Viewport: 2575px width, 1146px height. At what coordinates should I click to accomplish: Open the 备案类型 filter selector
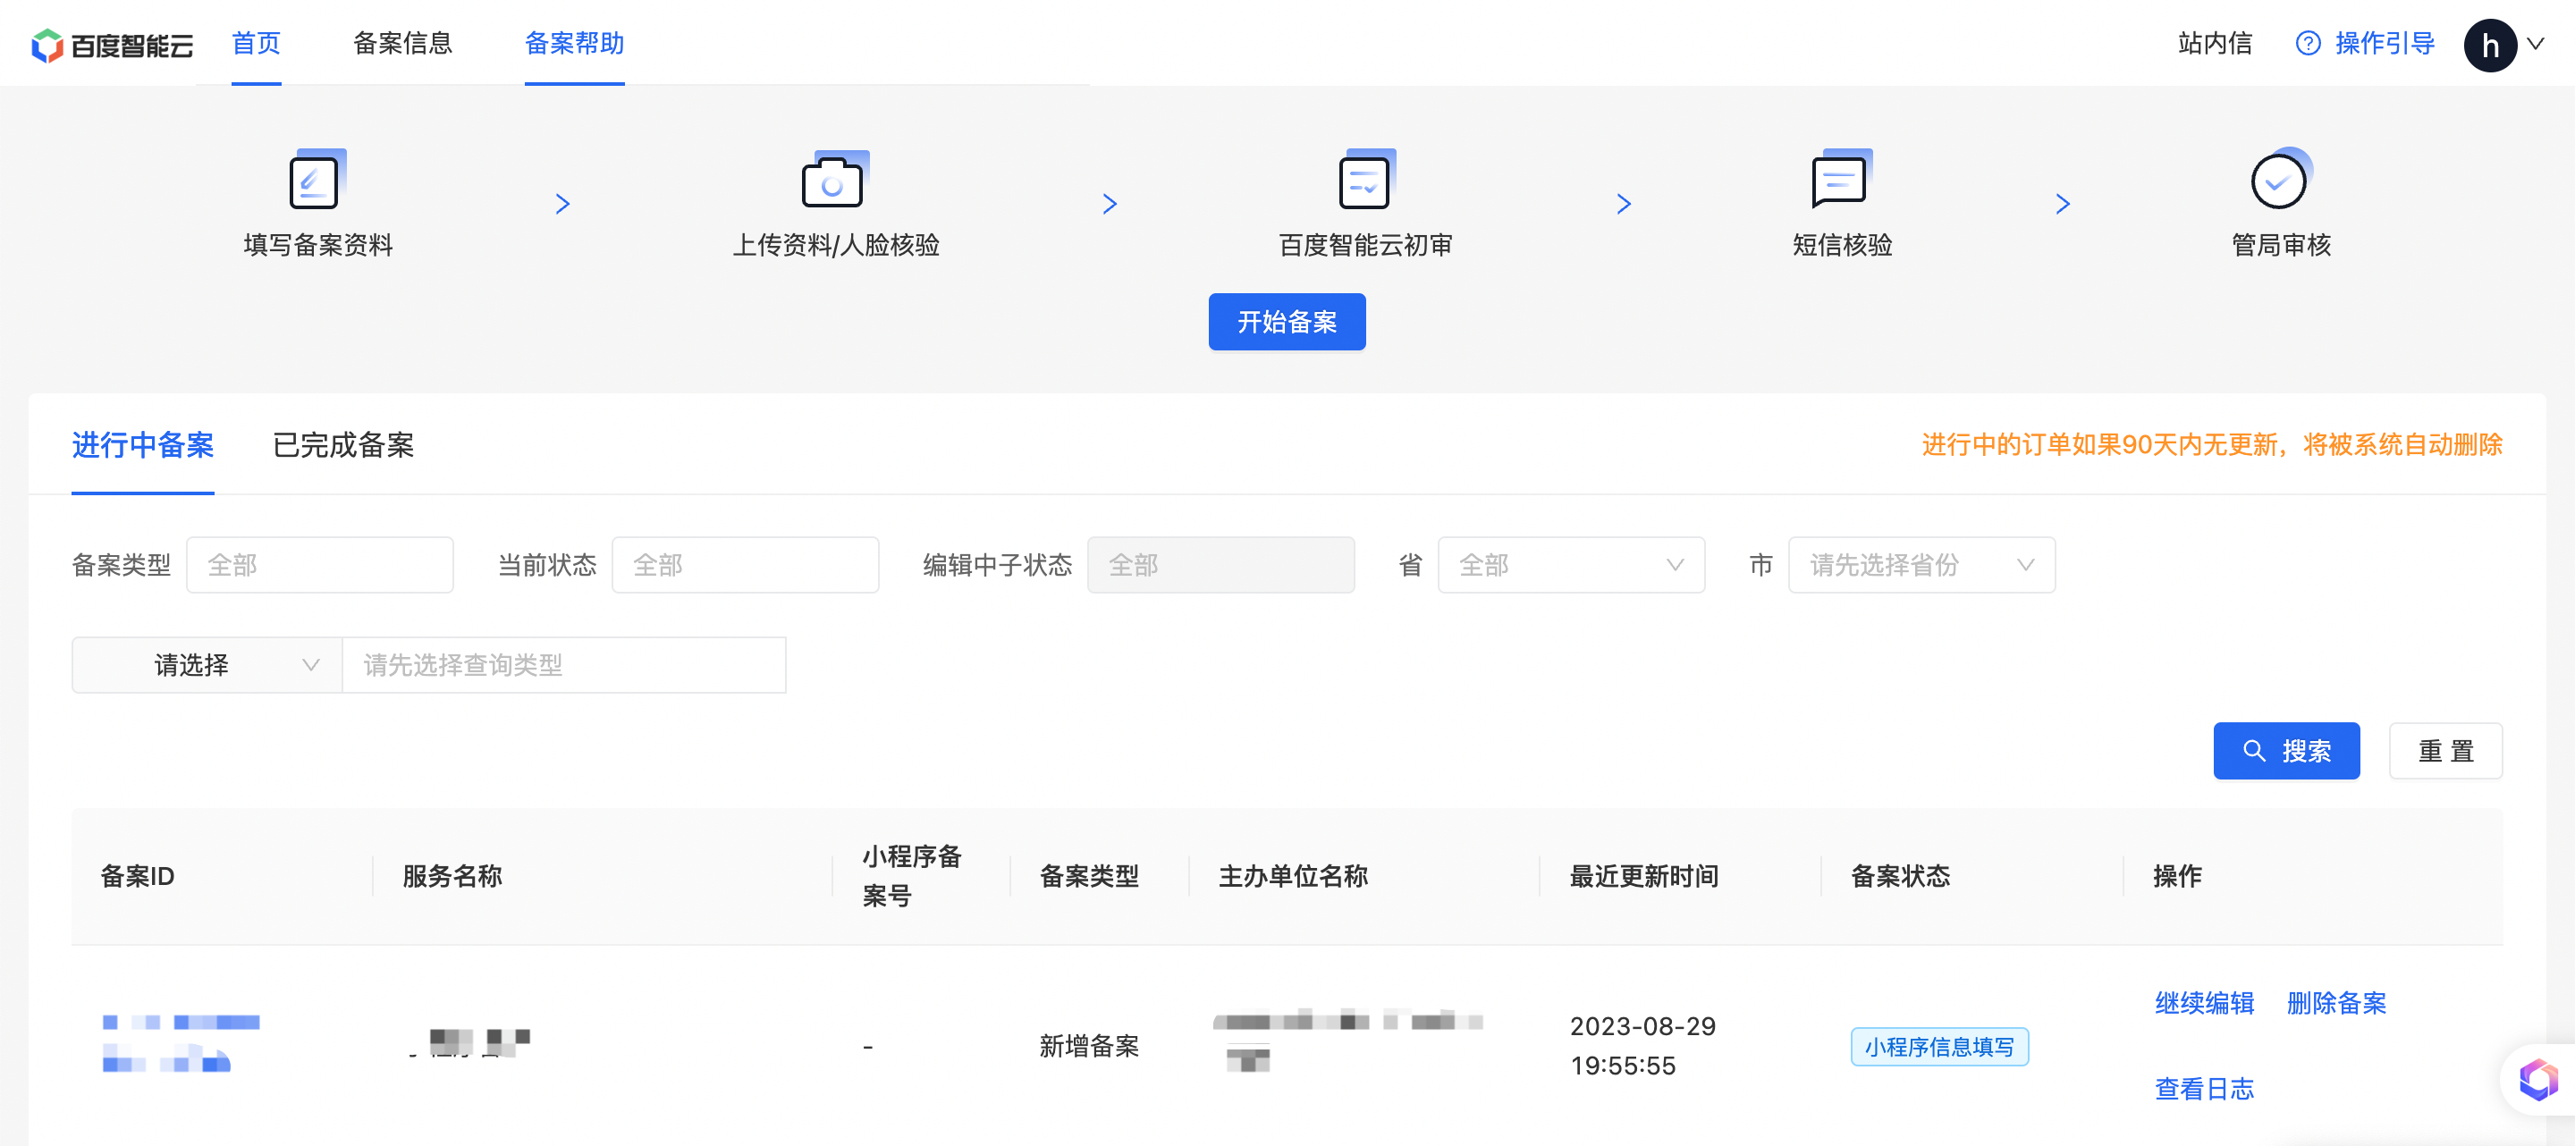tap(319, 564)
